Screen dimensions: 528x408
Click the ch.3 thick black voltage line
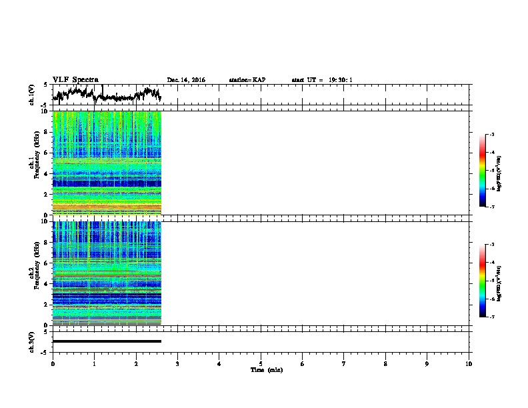[x=107, y=341]
